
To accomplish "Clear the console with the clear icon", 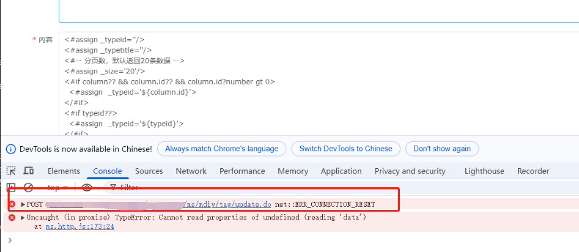I will (x=28, y=188).
